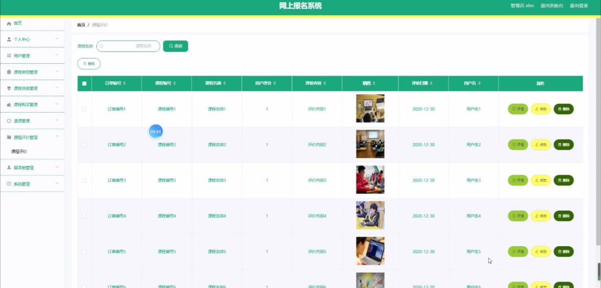Expand the 课程购买管理 menu chevron
The height and width of the screenshot is (288, 601).
[x=57, y=104]
